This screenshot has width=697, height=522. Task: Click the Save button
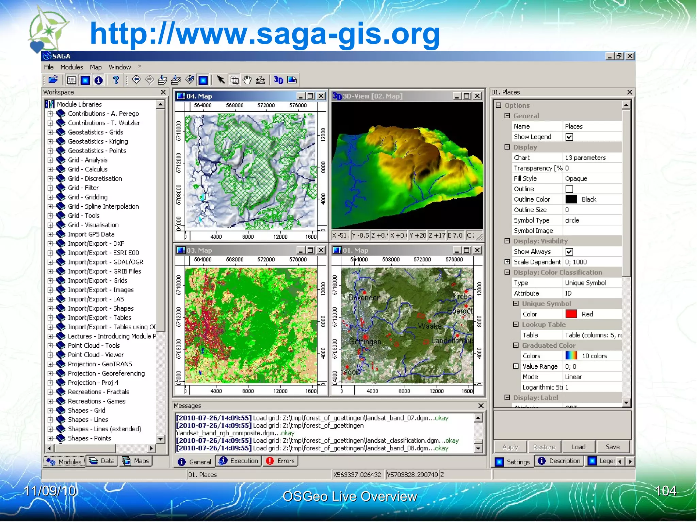pos(612,447)
